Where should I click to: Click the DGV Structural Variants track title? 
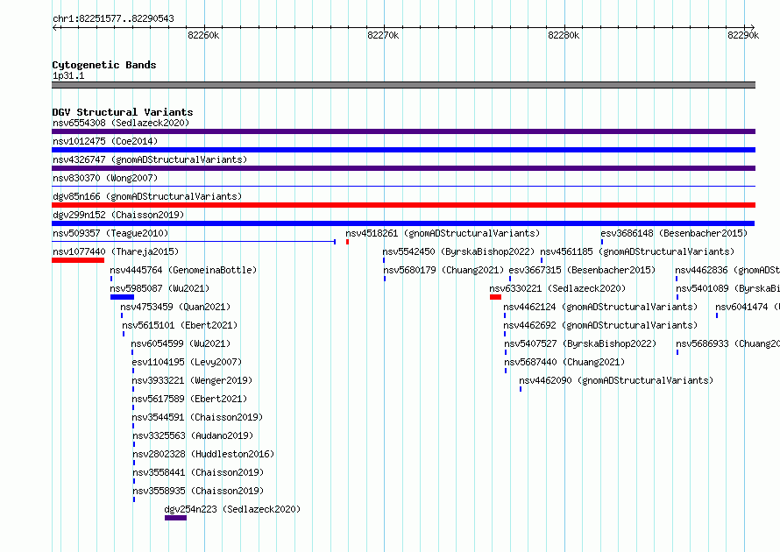(123, 112)
